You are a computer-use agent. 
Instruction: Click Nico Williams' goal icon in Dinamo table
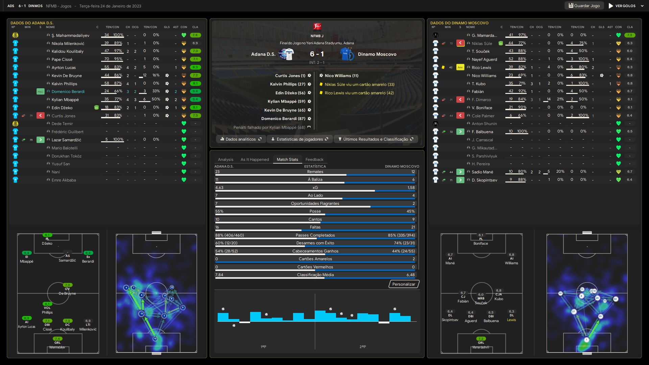coord(602,75)
